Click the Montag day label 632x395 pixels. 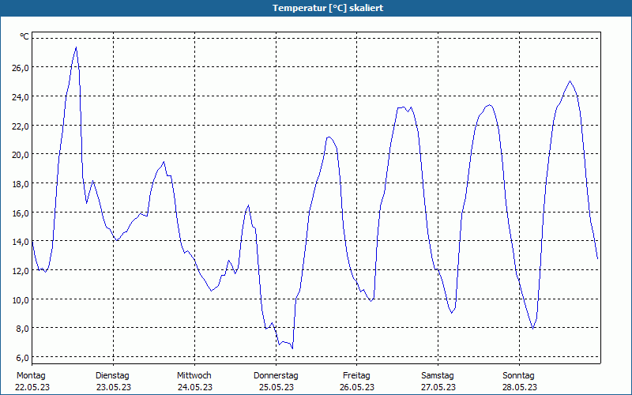pyautogui.click(x=31, y=376)
